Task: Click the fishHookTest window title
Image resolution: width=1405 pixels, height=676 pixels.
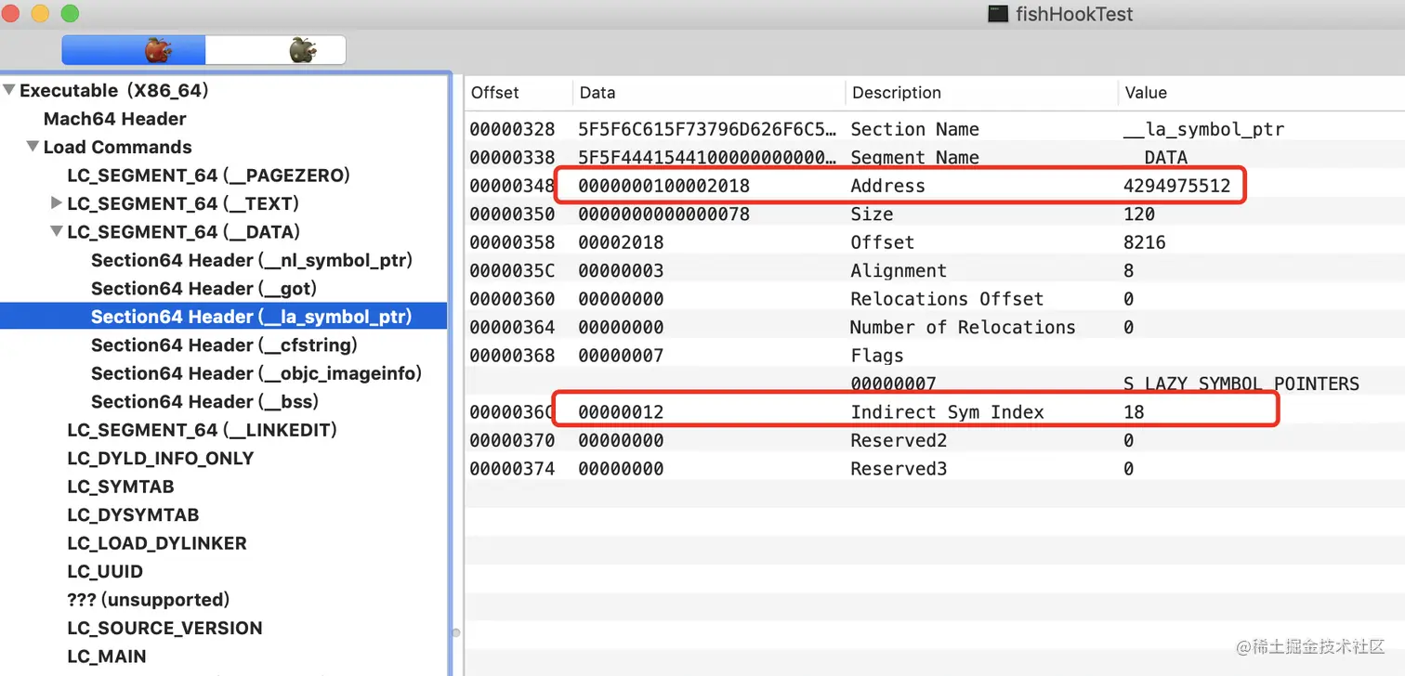Action: click(x=1074, y=14)
